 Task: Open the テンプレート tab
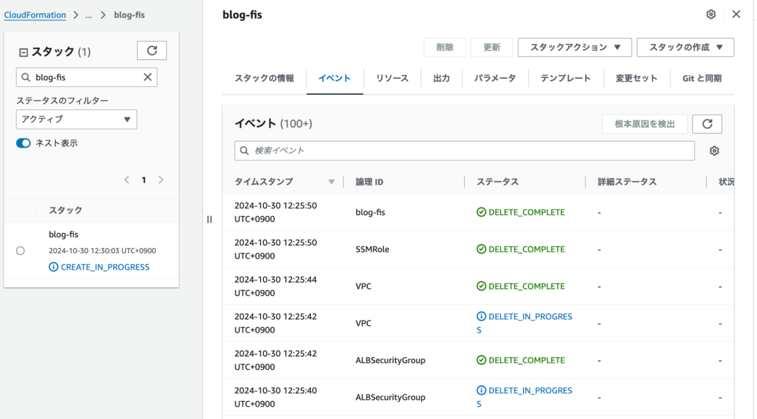(565, 78)
